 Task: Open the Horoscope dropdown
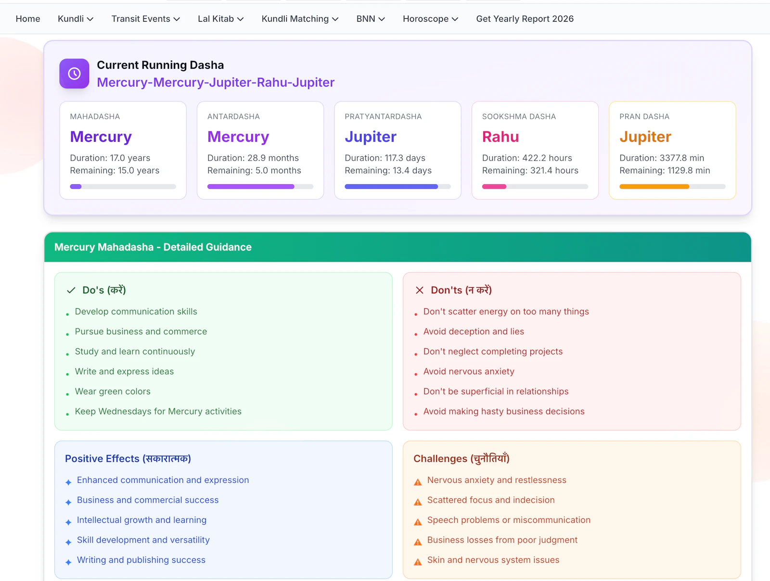(x=430, y=19)
